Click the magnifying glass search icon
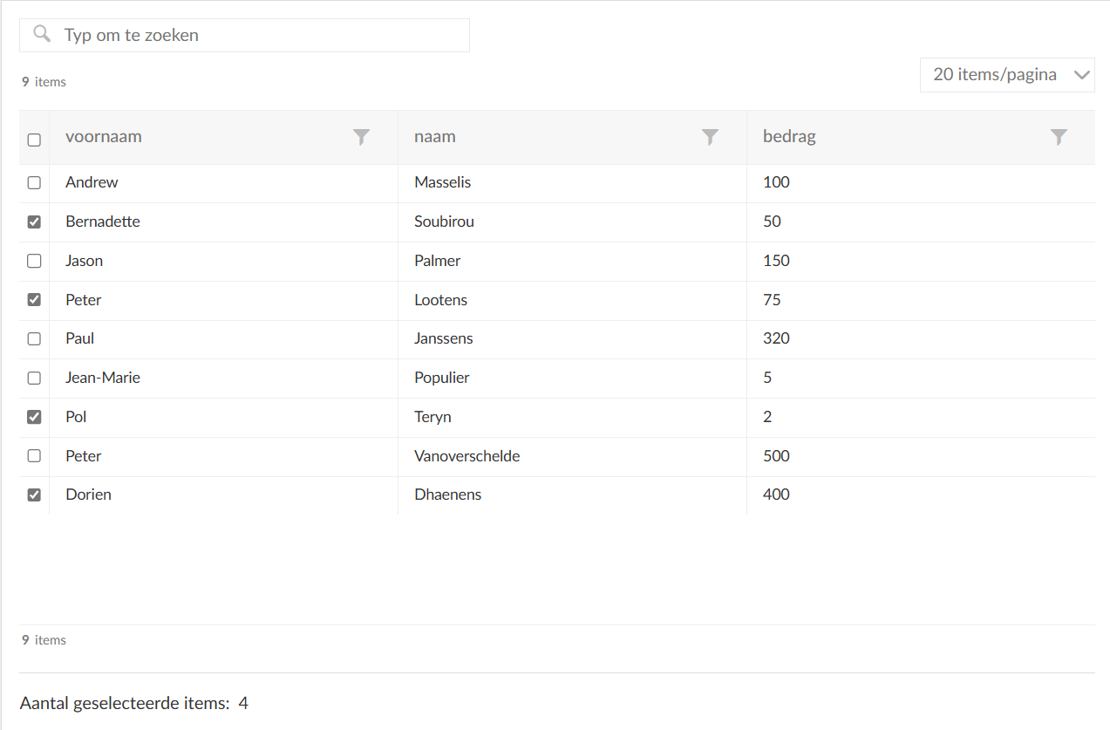Screen dimensions: 1110x730 tap(41, 35)
